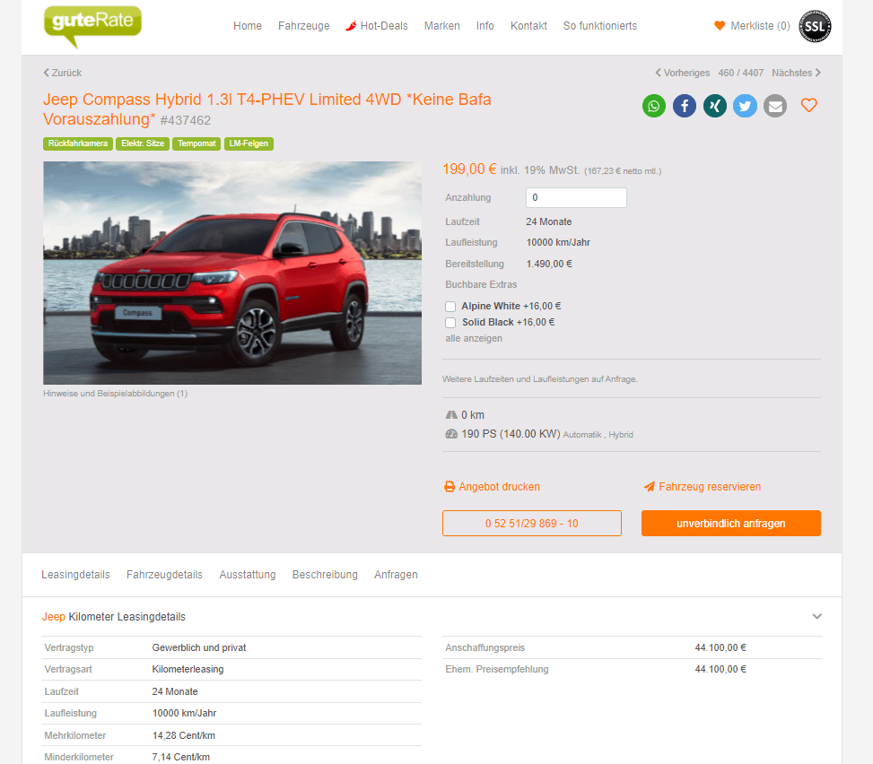Share offer via WhatsApp icon
The image size is (873, 764).
(654, 106)
